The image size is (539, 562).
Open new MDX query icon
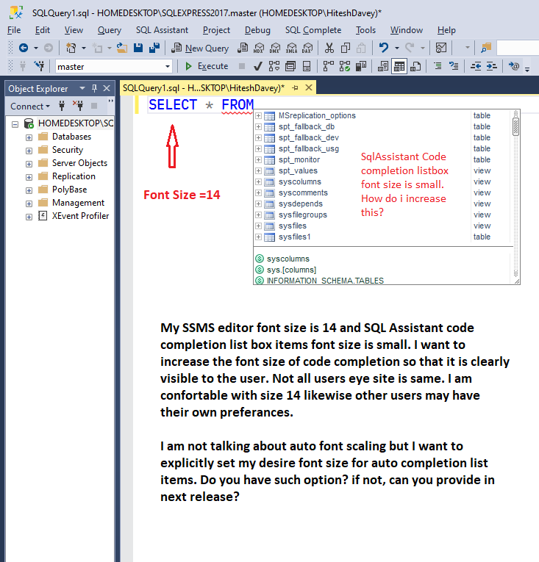[259, 48]
